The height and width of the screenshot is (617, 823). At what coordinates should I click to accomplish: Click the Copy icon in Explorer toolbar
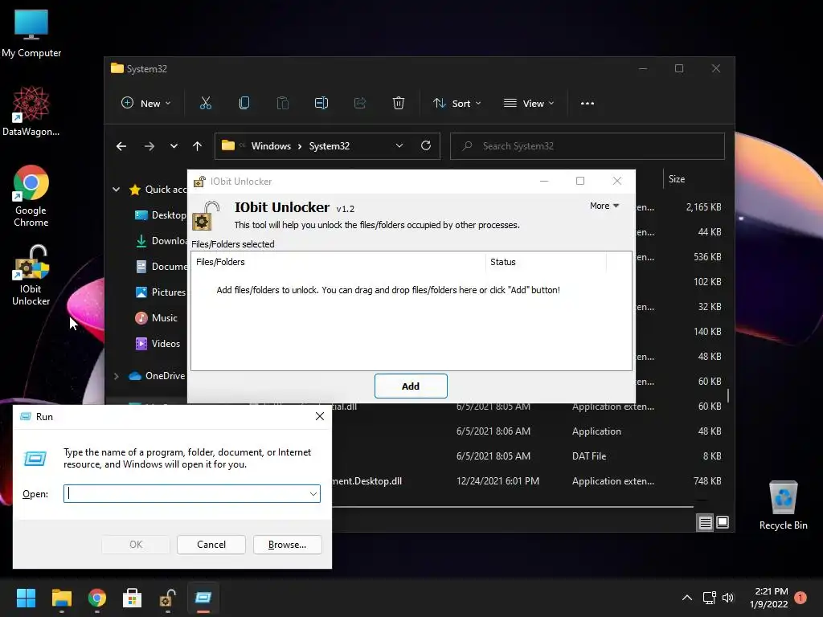(244, 104)
